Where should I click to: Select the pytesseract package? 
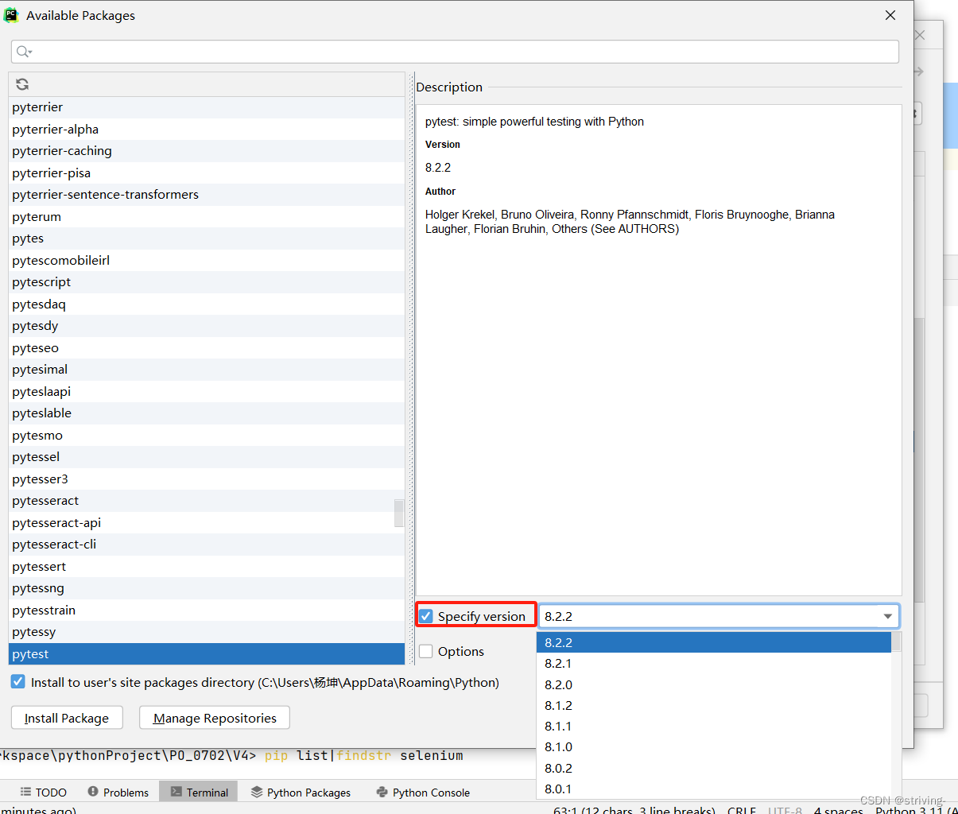tap(45, 500)
